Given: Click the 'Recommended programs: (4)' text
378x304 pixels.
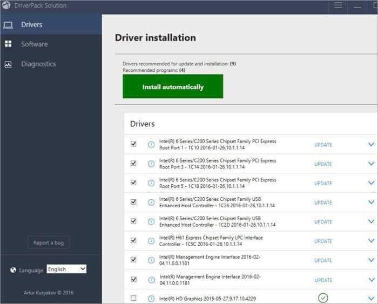Looking at the screenshot, I should (x=154, y=70).
